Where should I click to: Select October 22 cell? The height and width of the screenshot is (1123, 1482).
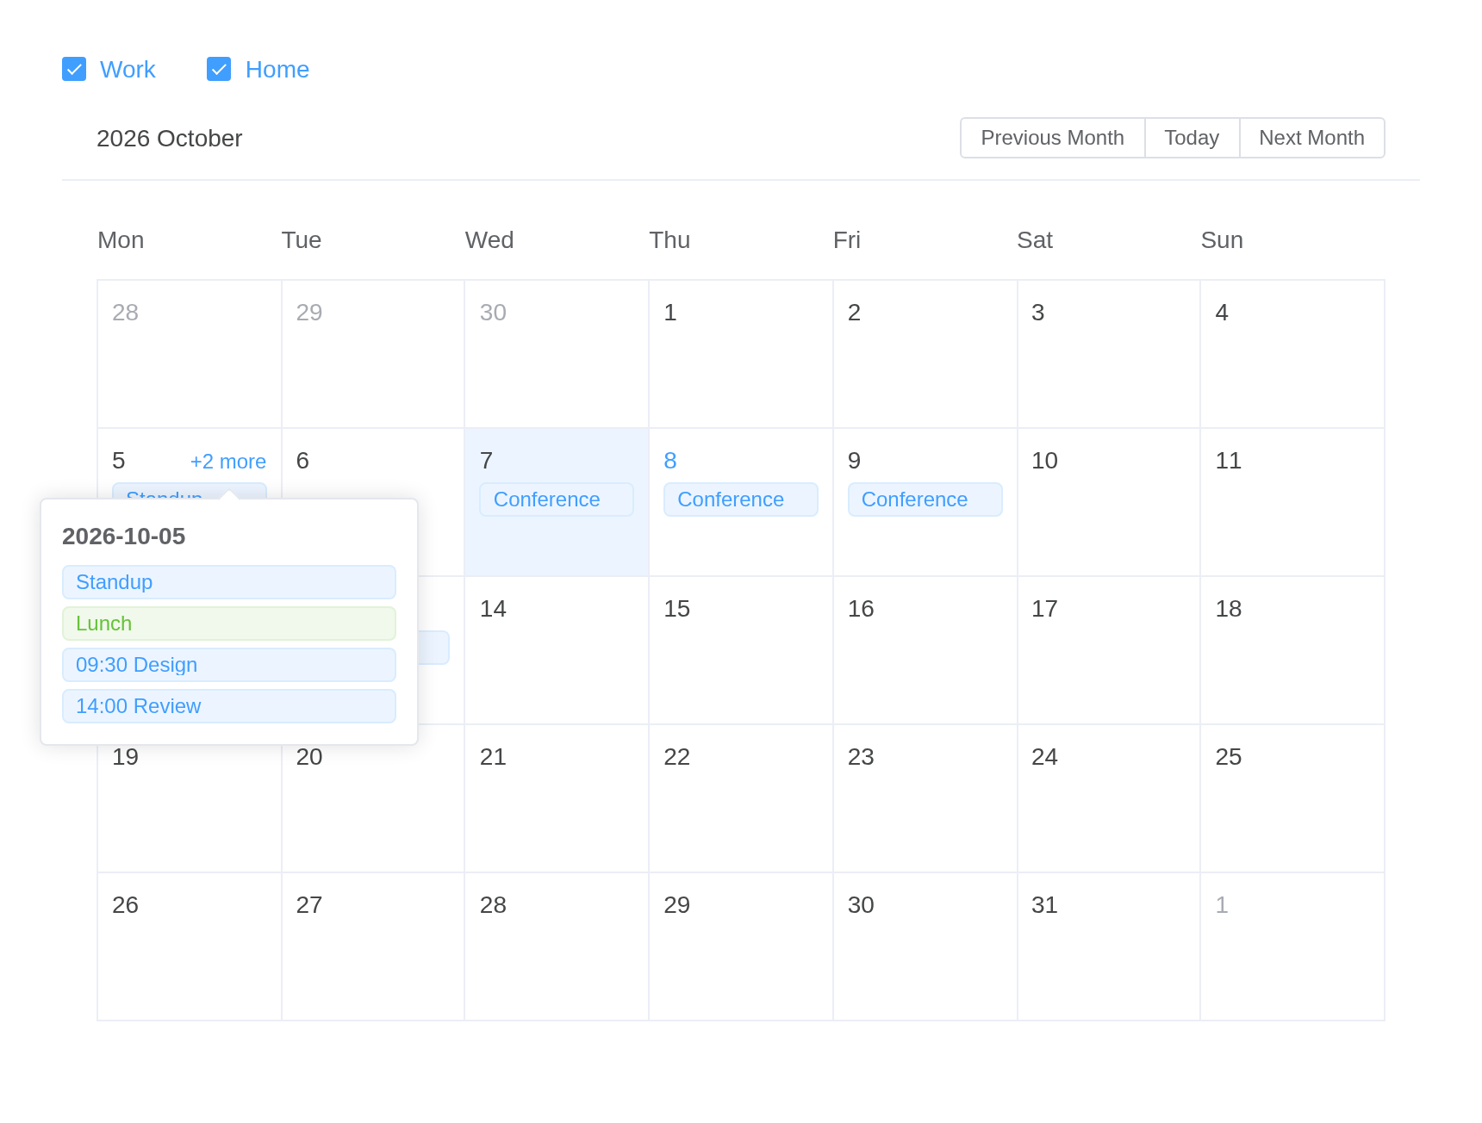point(741,798)
